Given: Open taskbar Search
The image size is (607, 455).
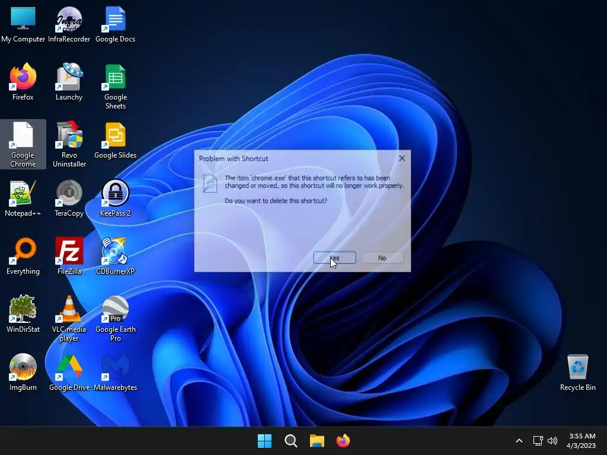Looking at the screenshot, I should pyautogui.click(x=290, y=441).
